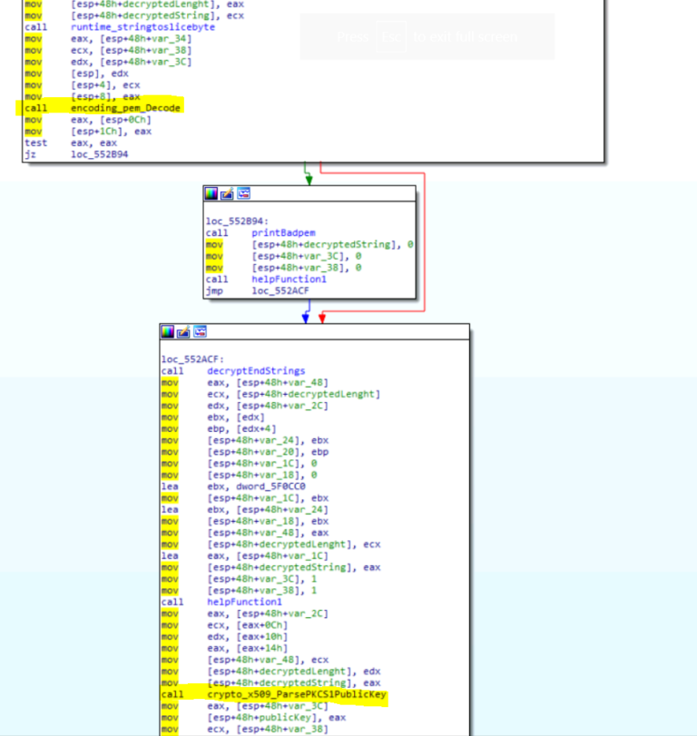The width and height of the screenshot is (697, 736).
Task: Click the graph view icon in the loc_552ACF block
Action: click(200, 332)
